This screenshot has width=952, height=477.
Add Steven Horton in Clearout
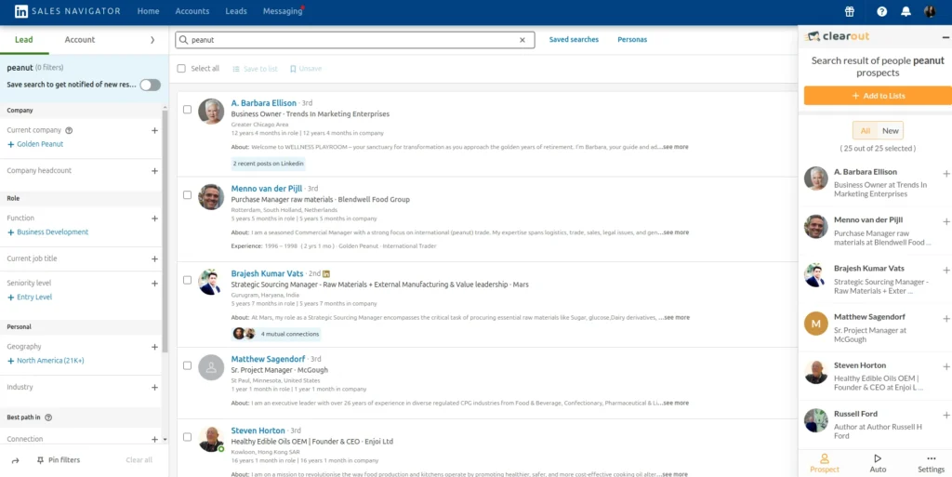tap(945, 367)
